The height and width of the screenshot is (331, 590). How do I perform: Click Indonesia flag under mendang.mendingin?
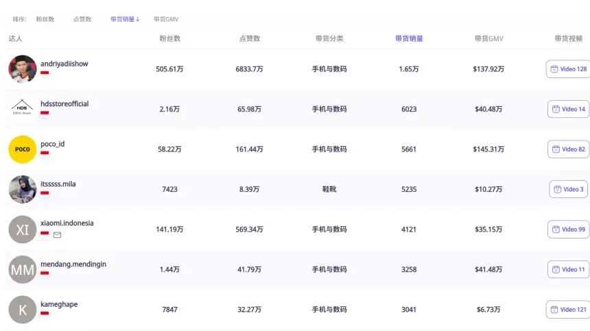[45, 273]
